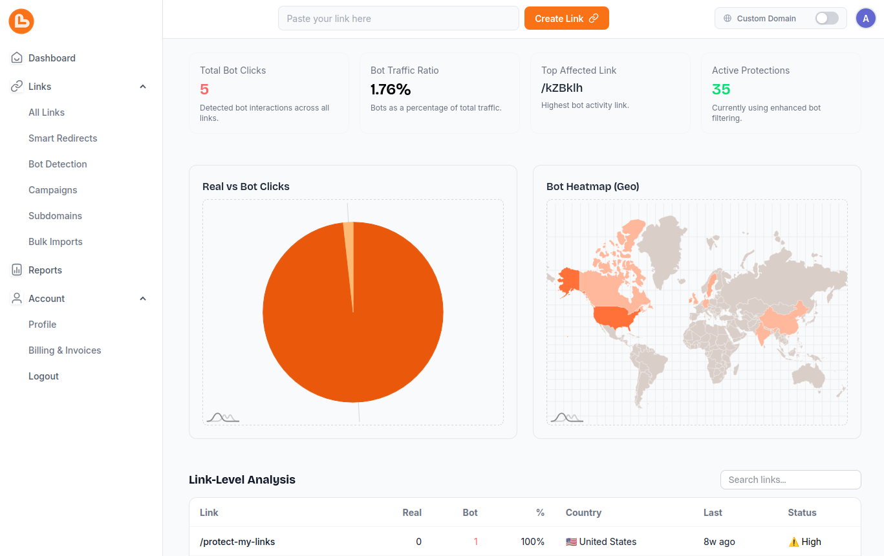
Task: Open All Links page
Action: click(x=47, y=112)
